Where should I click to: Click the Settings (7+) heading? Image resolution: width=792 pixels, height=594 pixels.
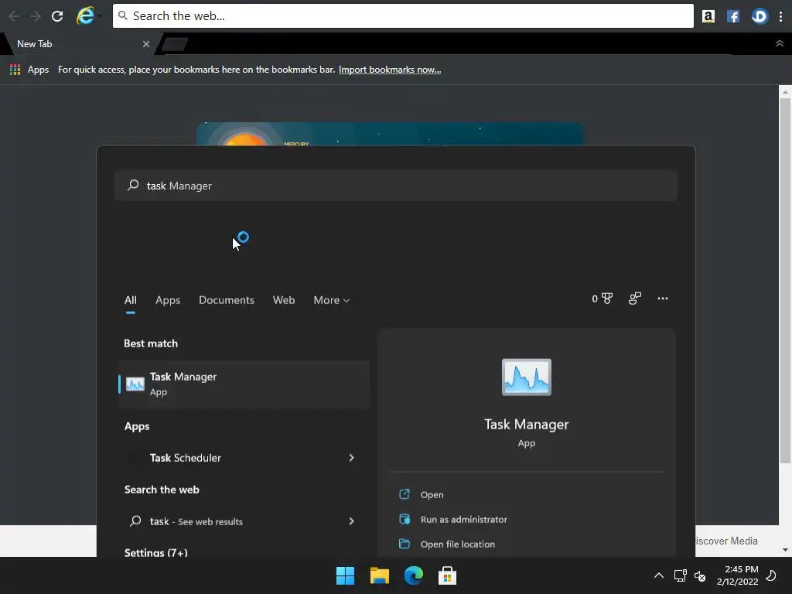pyautogui.click(x=156, y=552)
